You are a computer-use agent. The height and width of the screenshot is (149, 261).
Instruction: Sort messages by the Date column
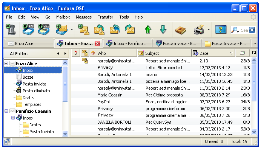213,53
